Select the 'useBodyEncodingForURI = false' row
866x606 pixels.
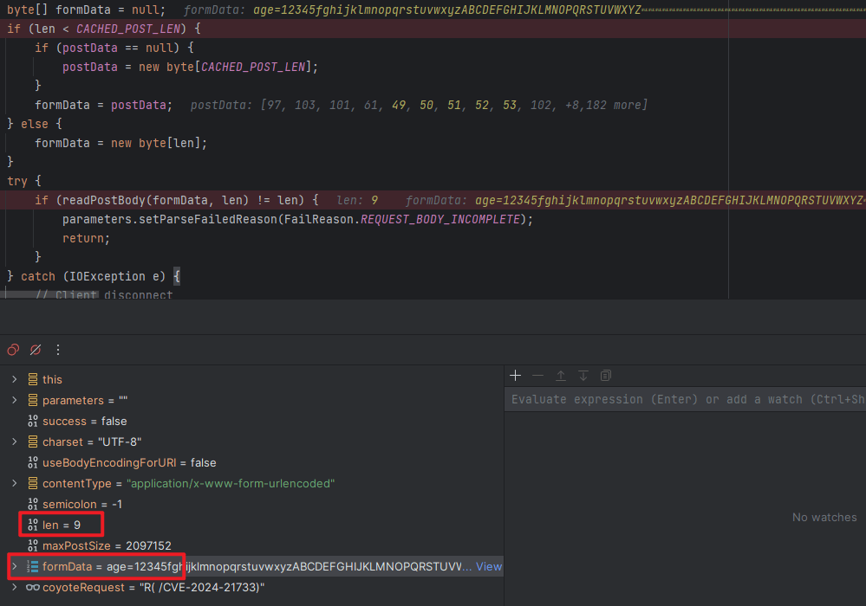click(252, 462)
